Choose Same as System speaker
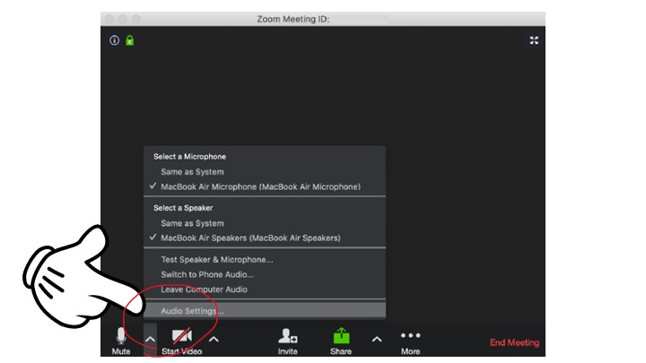Image resolution: width=646 pixels, height=363 pixels. tap(192, 223)
